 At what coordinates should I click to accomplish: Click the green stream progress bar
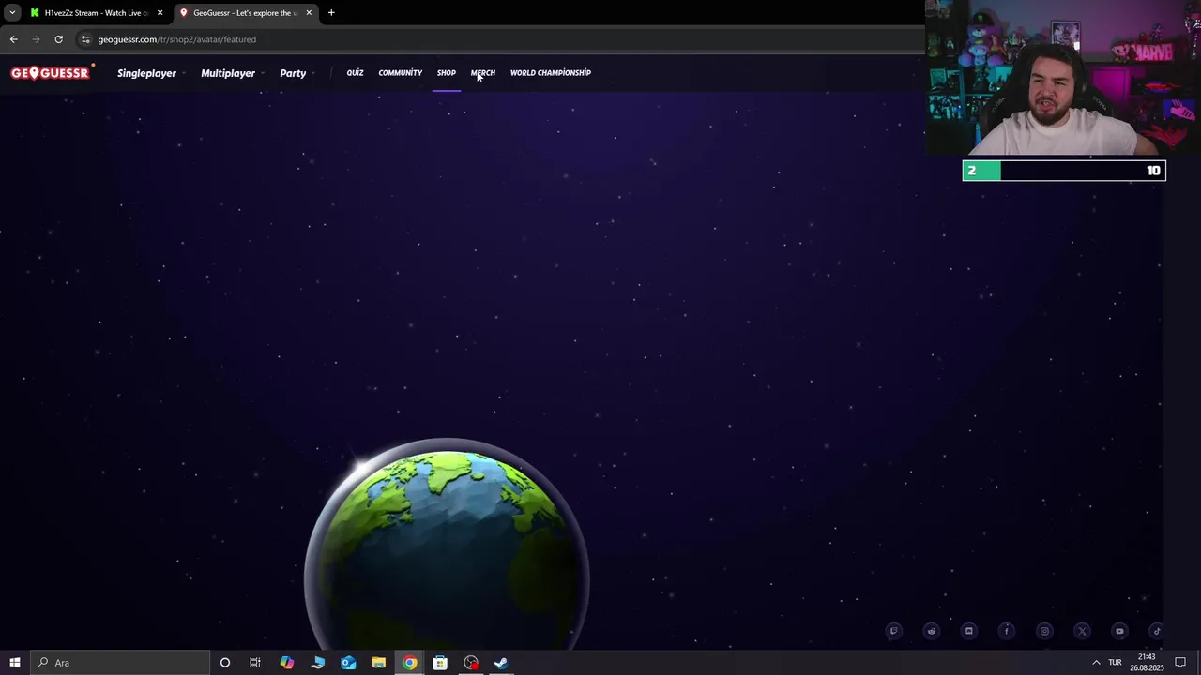coord(1064,171)
